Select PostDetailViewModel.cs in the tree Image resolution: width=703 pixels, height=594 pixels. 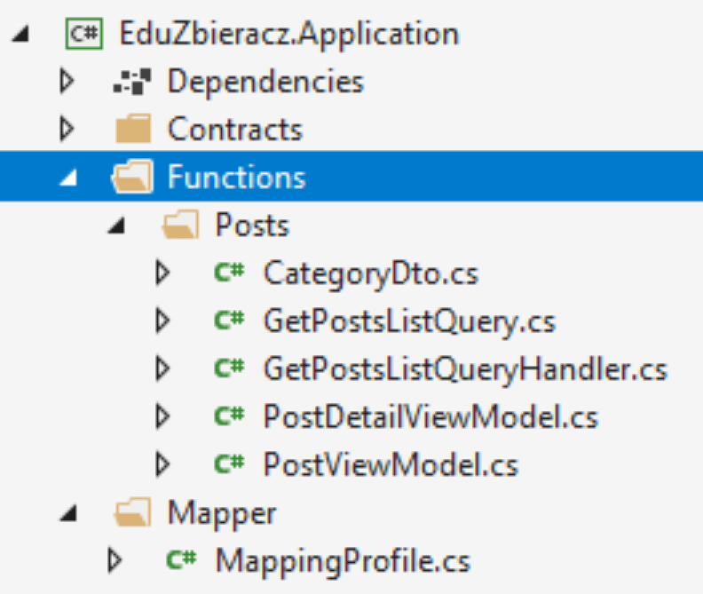pos(430,416)
